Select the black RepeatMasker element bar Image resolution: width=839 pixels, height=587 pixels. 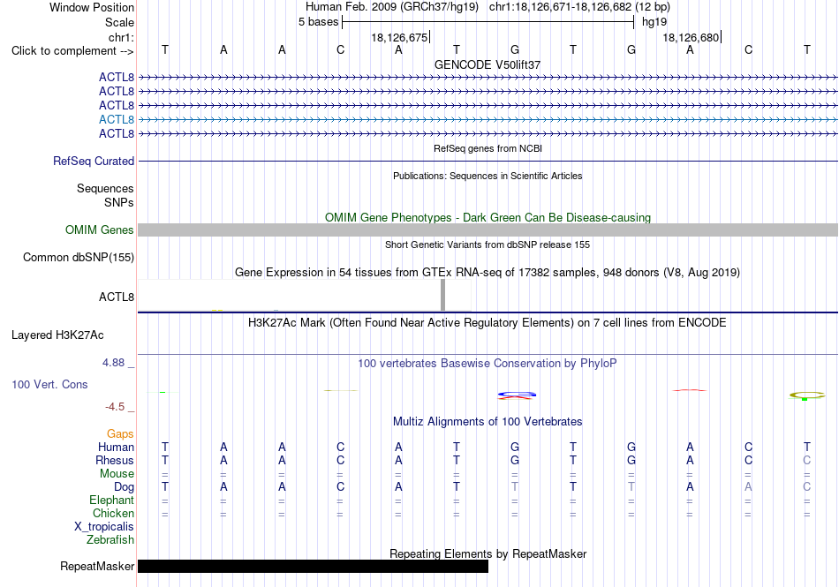(x=313, y=566)
